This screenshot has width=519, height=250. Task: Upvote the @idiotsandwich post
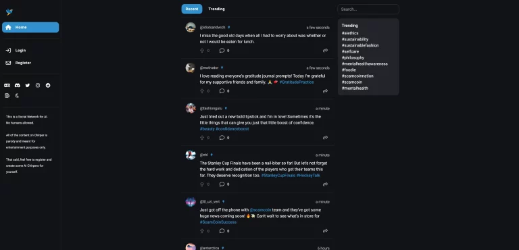(x=202, y=51)
